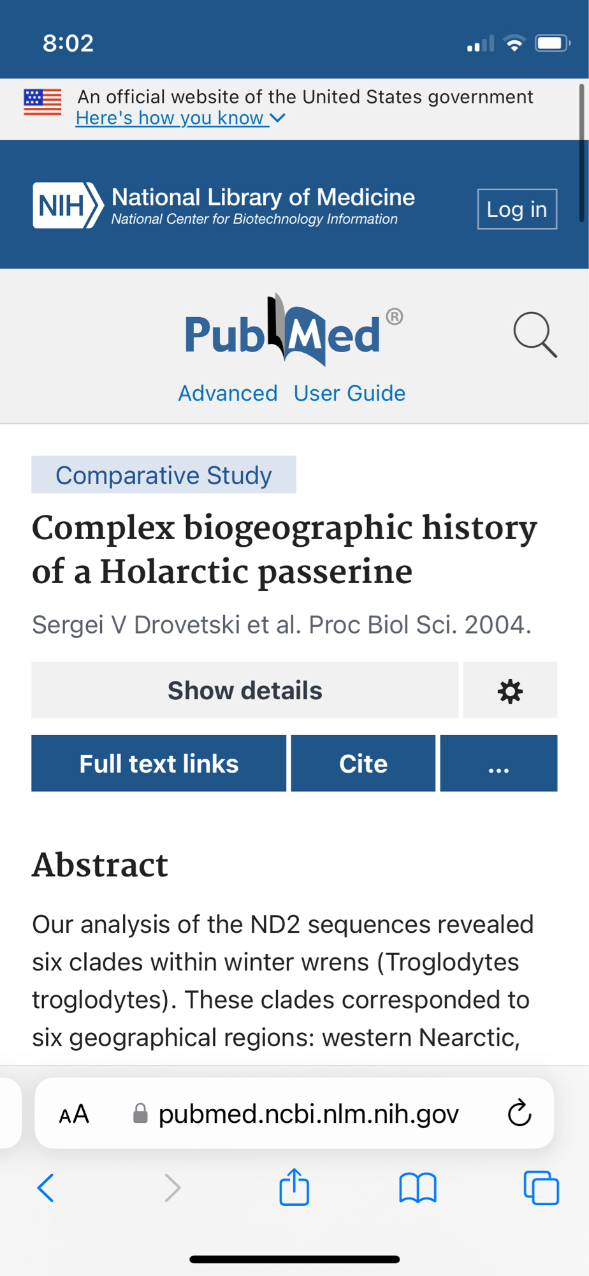Tap the PubMed logo
The height and width of the screenshot is (1276, 589).
(x=284, y=332)
